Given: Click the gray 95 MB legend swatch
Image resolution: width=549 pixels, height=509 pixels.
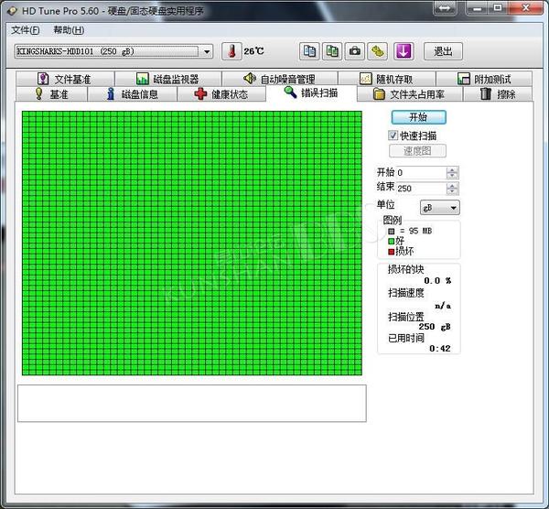Looking at the screenshot, I should pos(392,232).
